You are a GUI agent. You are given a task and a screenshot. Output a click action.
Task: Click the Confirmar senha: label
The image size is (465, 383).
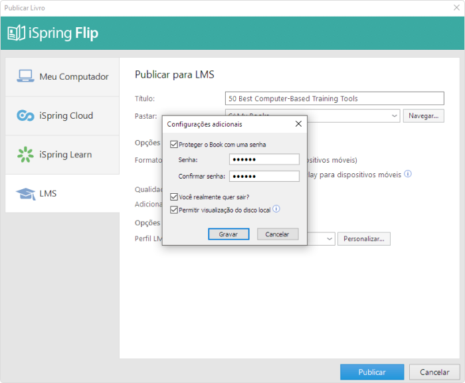202,177
